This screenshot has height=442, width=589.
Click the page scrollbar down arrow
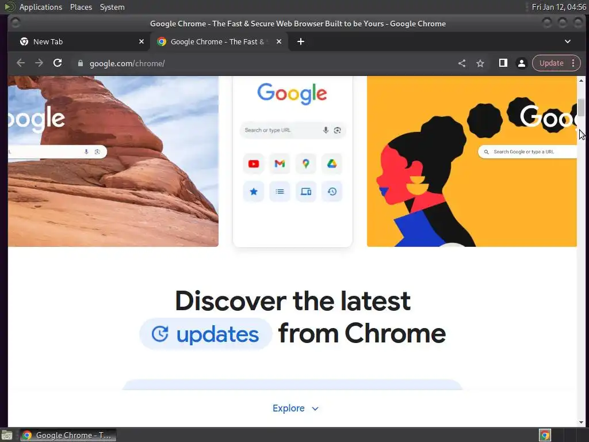click(x=581, y=422)
